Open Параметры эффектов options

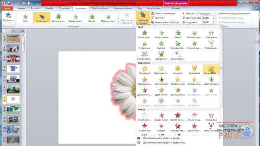click(x=127, y=18)
